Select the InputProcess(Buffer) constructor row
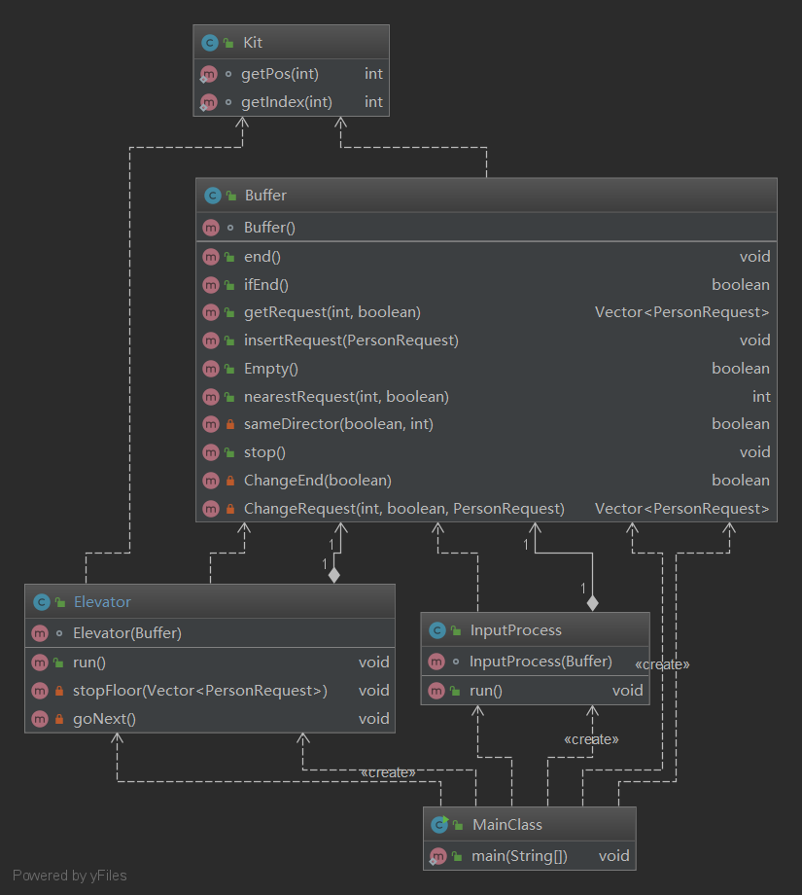 point(535,662)
